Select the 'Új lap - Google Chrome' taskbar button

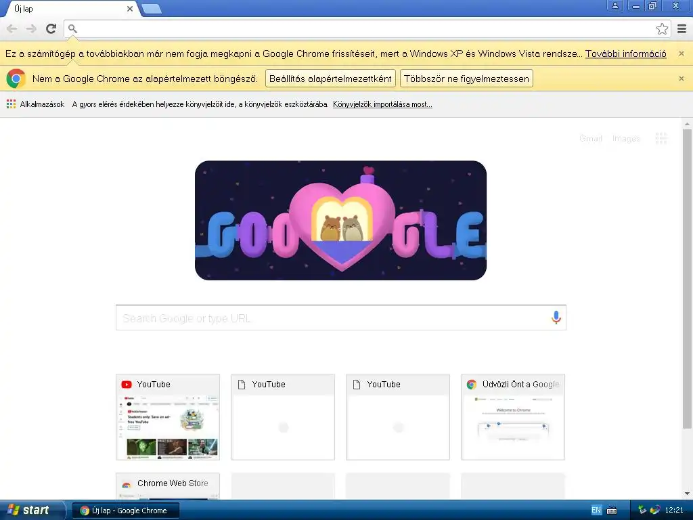tap(125, 511)
